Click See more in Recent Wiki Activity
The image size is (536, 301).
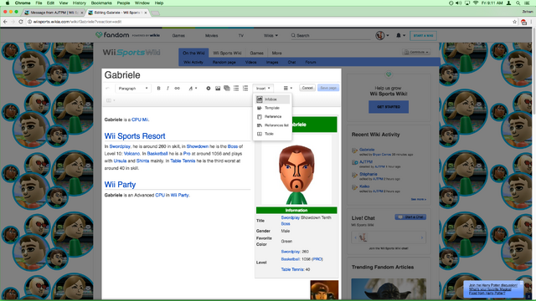pos(419,199)
